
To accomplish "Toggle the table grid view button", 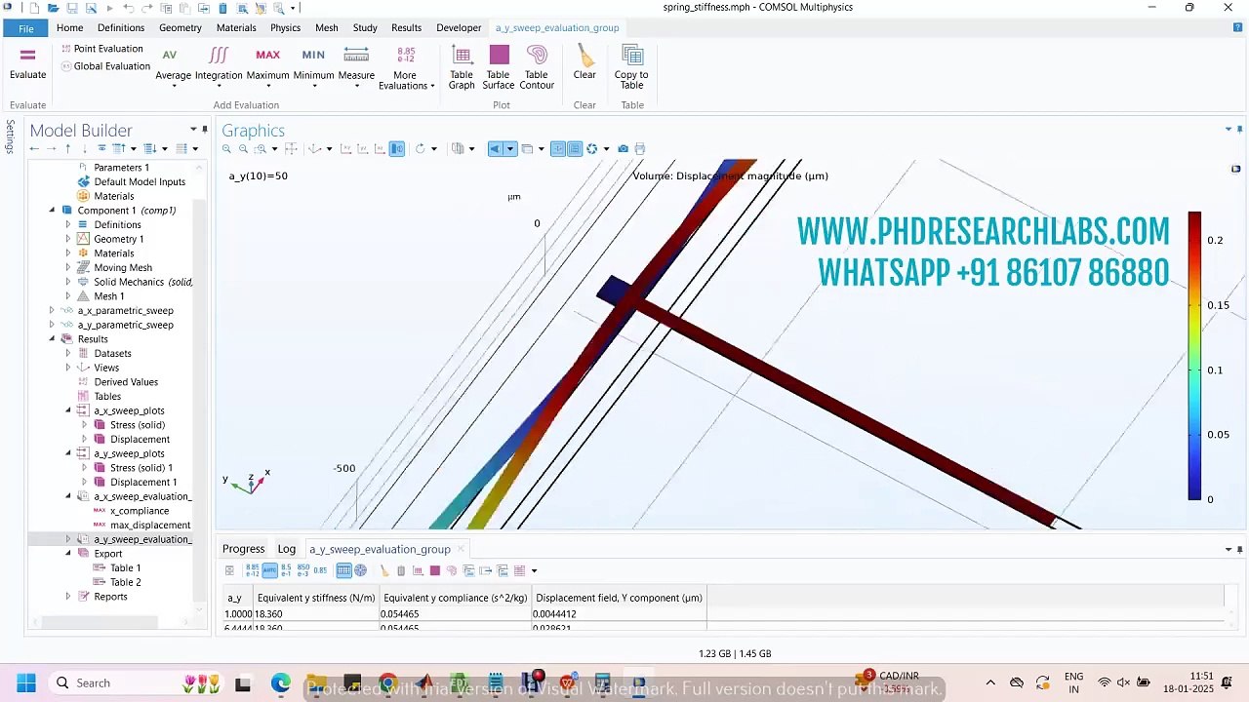I will 343,570.
